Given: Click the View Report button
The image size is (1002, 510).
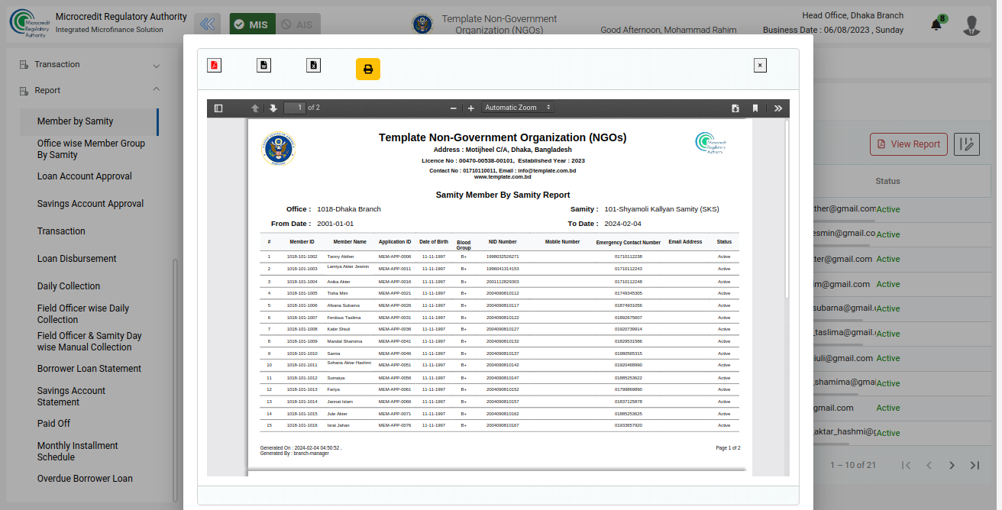Looking at the screenshot, I should click(x=909, y=144).
